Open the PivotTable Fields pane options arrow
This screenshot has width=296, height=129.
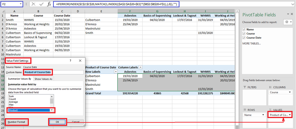[288, 14]
